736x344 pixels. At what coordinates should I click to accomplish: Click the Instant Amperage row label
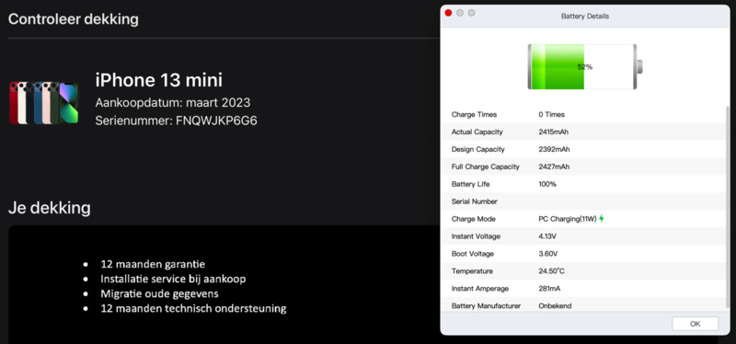click(x=479, y=288)
